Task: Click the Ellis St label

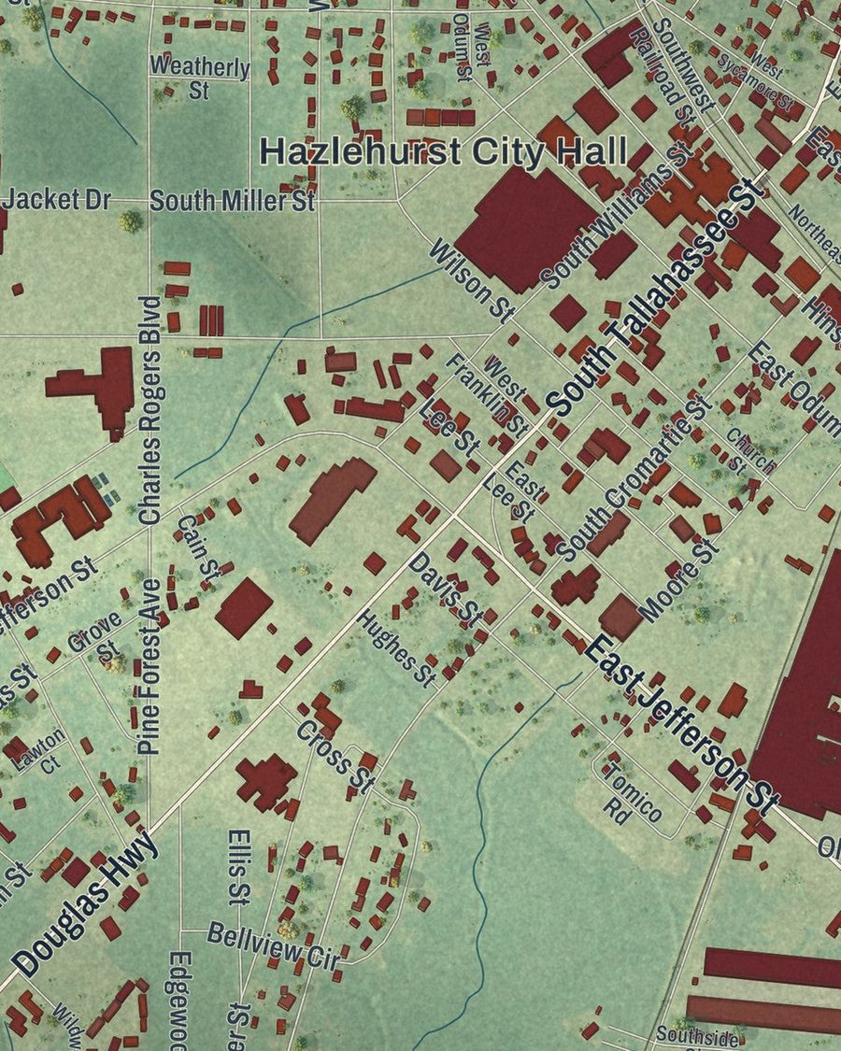Action: click(239, 867)
